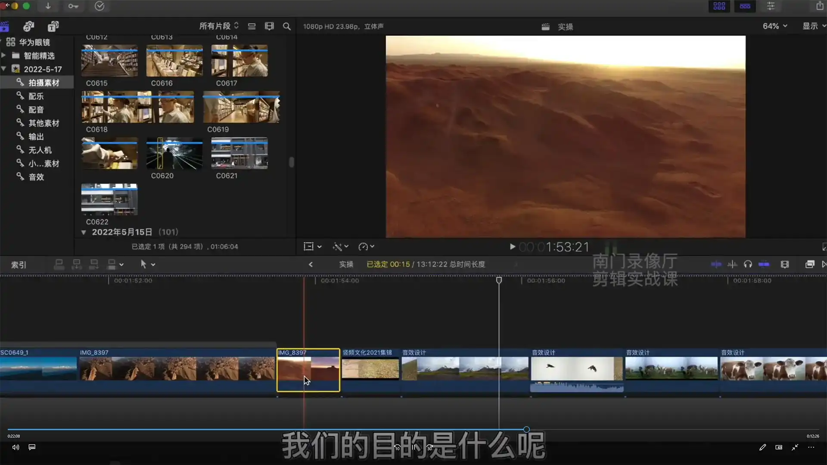Open the Titles and Generators sidebar
Image resolution: width=827 pixels, height=465 pixels.
(53, 26)
